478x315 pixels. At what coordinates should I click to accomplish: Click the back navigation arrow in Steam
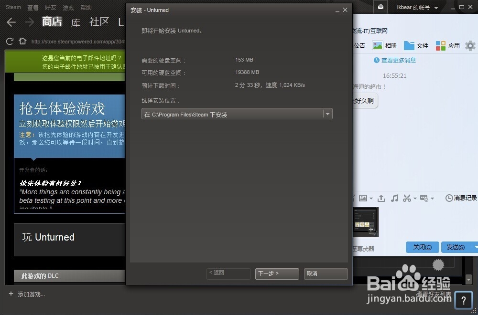pos(11,22)
